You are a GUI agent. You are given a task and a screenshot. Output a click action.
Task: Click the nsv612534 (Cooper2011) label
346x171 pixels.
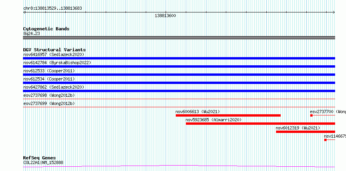tap(49, 79)
